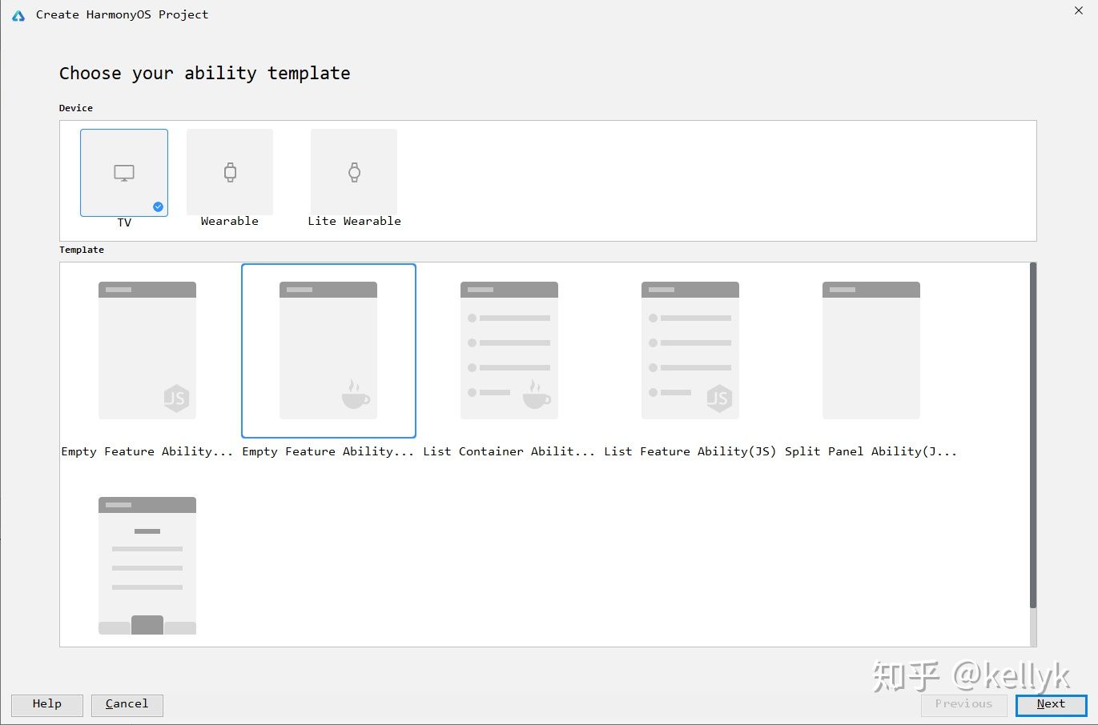Select the Split Panel Ability template thumbnail

(871, 350)
